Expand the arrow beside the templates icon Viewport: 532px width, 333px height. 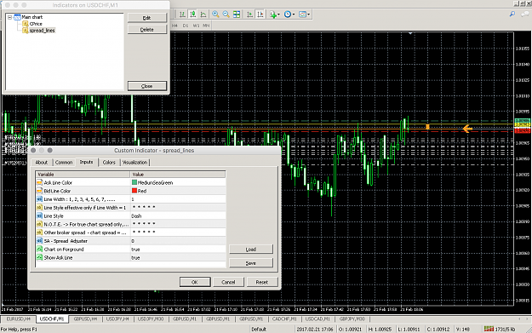tap(308, 14)
